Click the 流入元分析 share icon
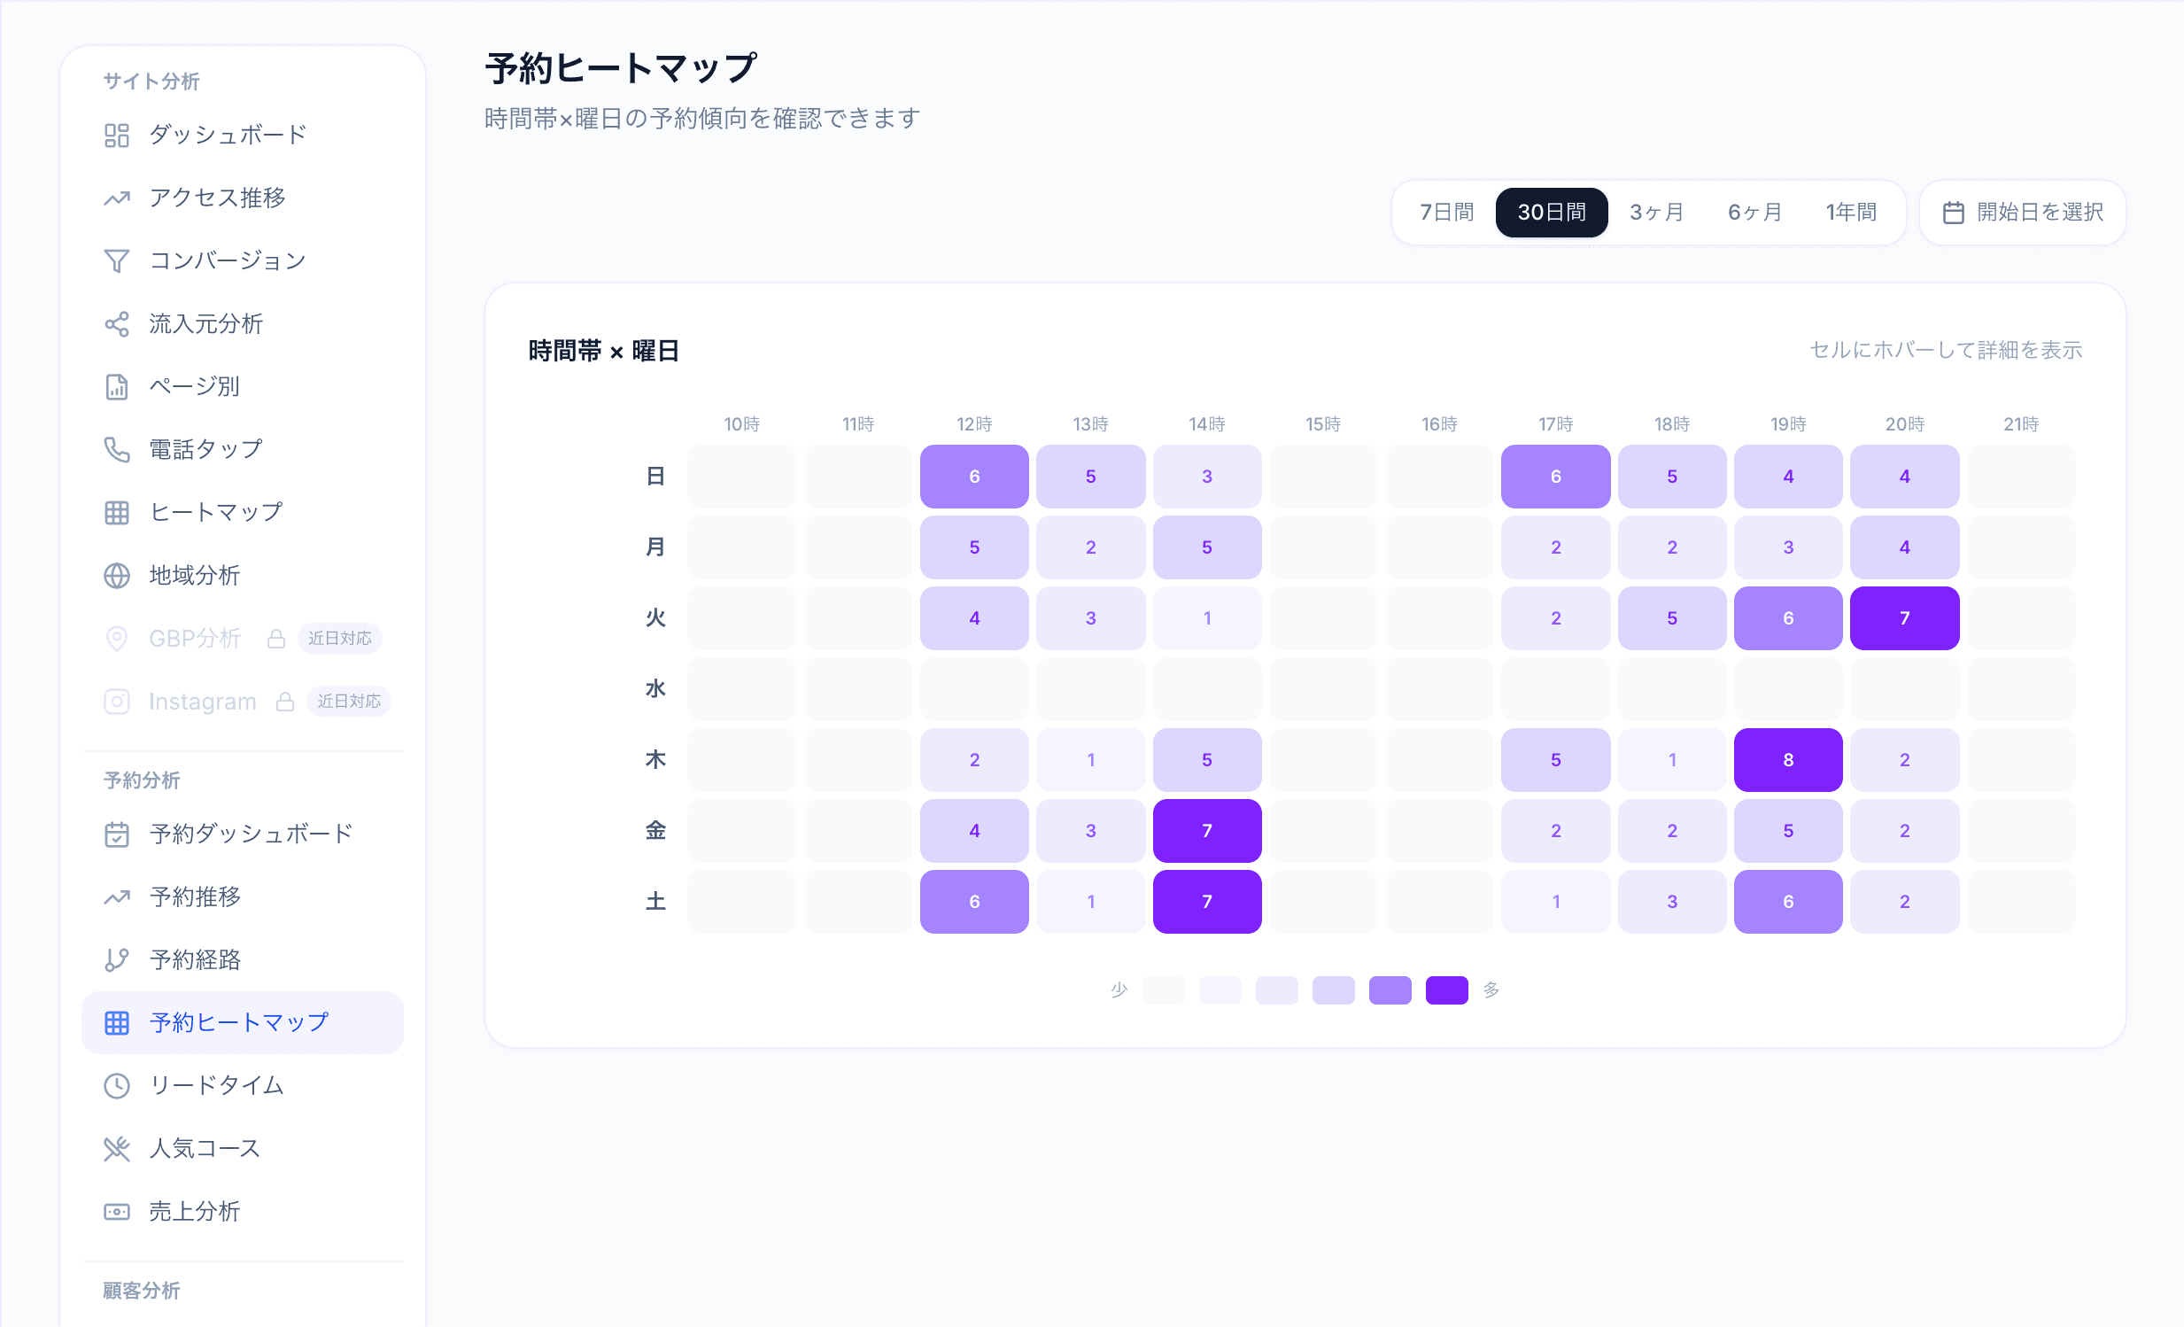 tap(116, 323)
